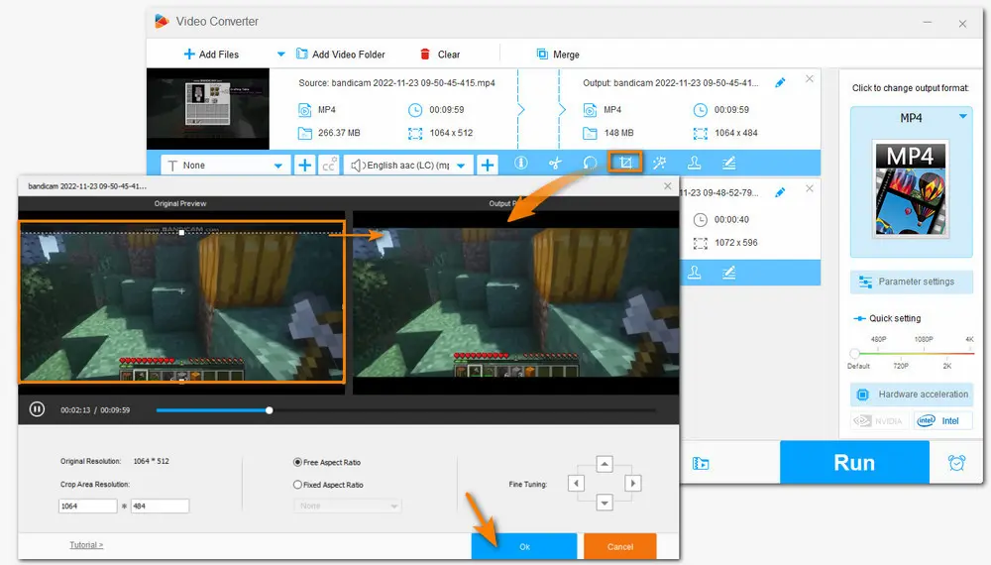Viewport: 991px width, 565px height.
Task: Click the watermark stamp icon in first row
Action: (694, 163)
